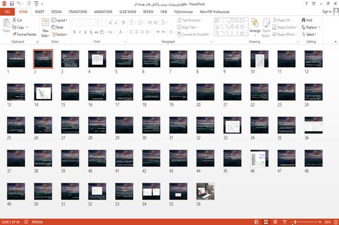Toggle Center alignment button
Viewport: 339px width, 225px height.
136,32
